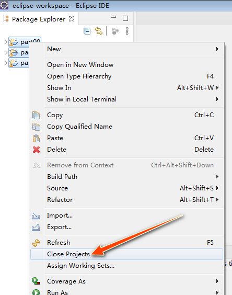Image resolution: width=232 pixels, height=295 pixels.
Task: Expand the third project tree arrow
Action: tap(6, 63)
